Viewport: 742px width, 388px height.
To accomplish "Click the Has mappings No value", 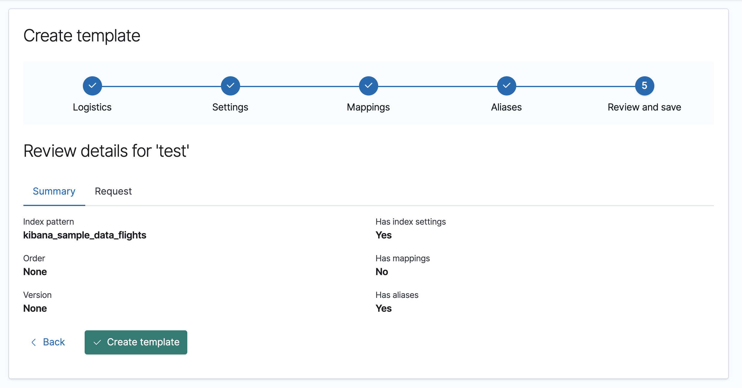I will tap(382, 272).
